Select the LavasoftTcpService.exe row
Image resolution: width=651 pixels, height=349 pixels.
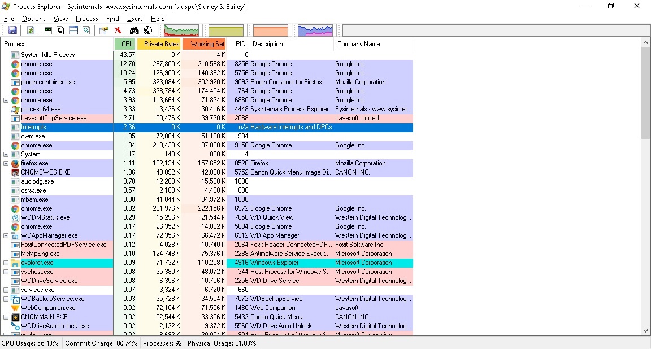[207, 118]
